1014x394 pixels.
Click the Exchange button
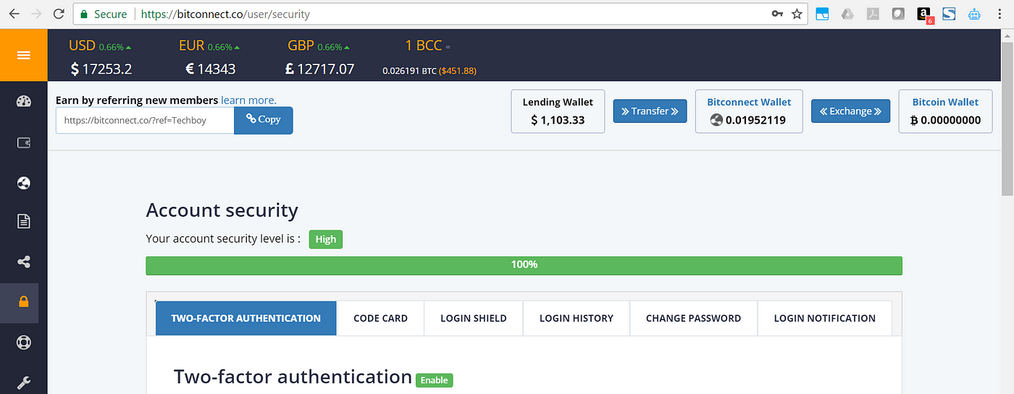tap(850, 111)
